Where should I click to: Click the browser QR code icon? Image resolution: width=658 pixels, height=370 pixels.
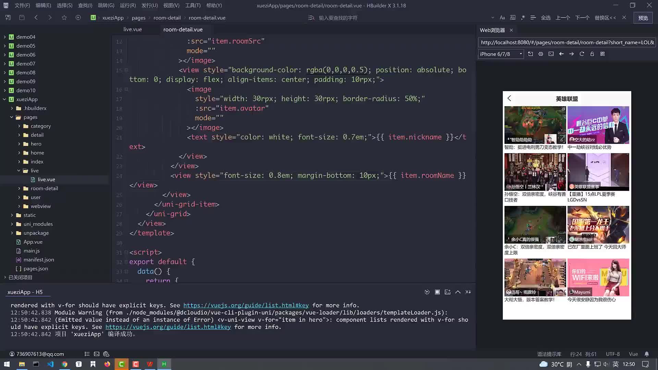click(x=602, y=54)
